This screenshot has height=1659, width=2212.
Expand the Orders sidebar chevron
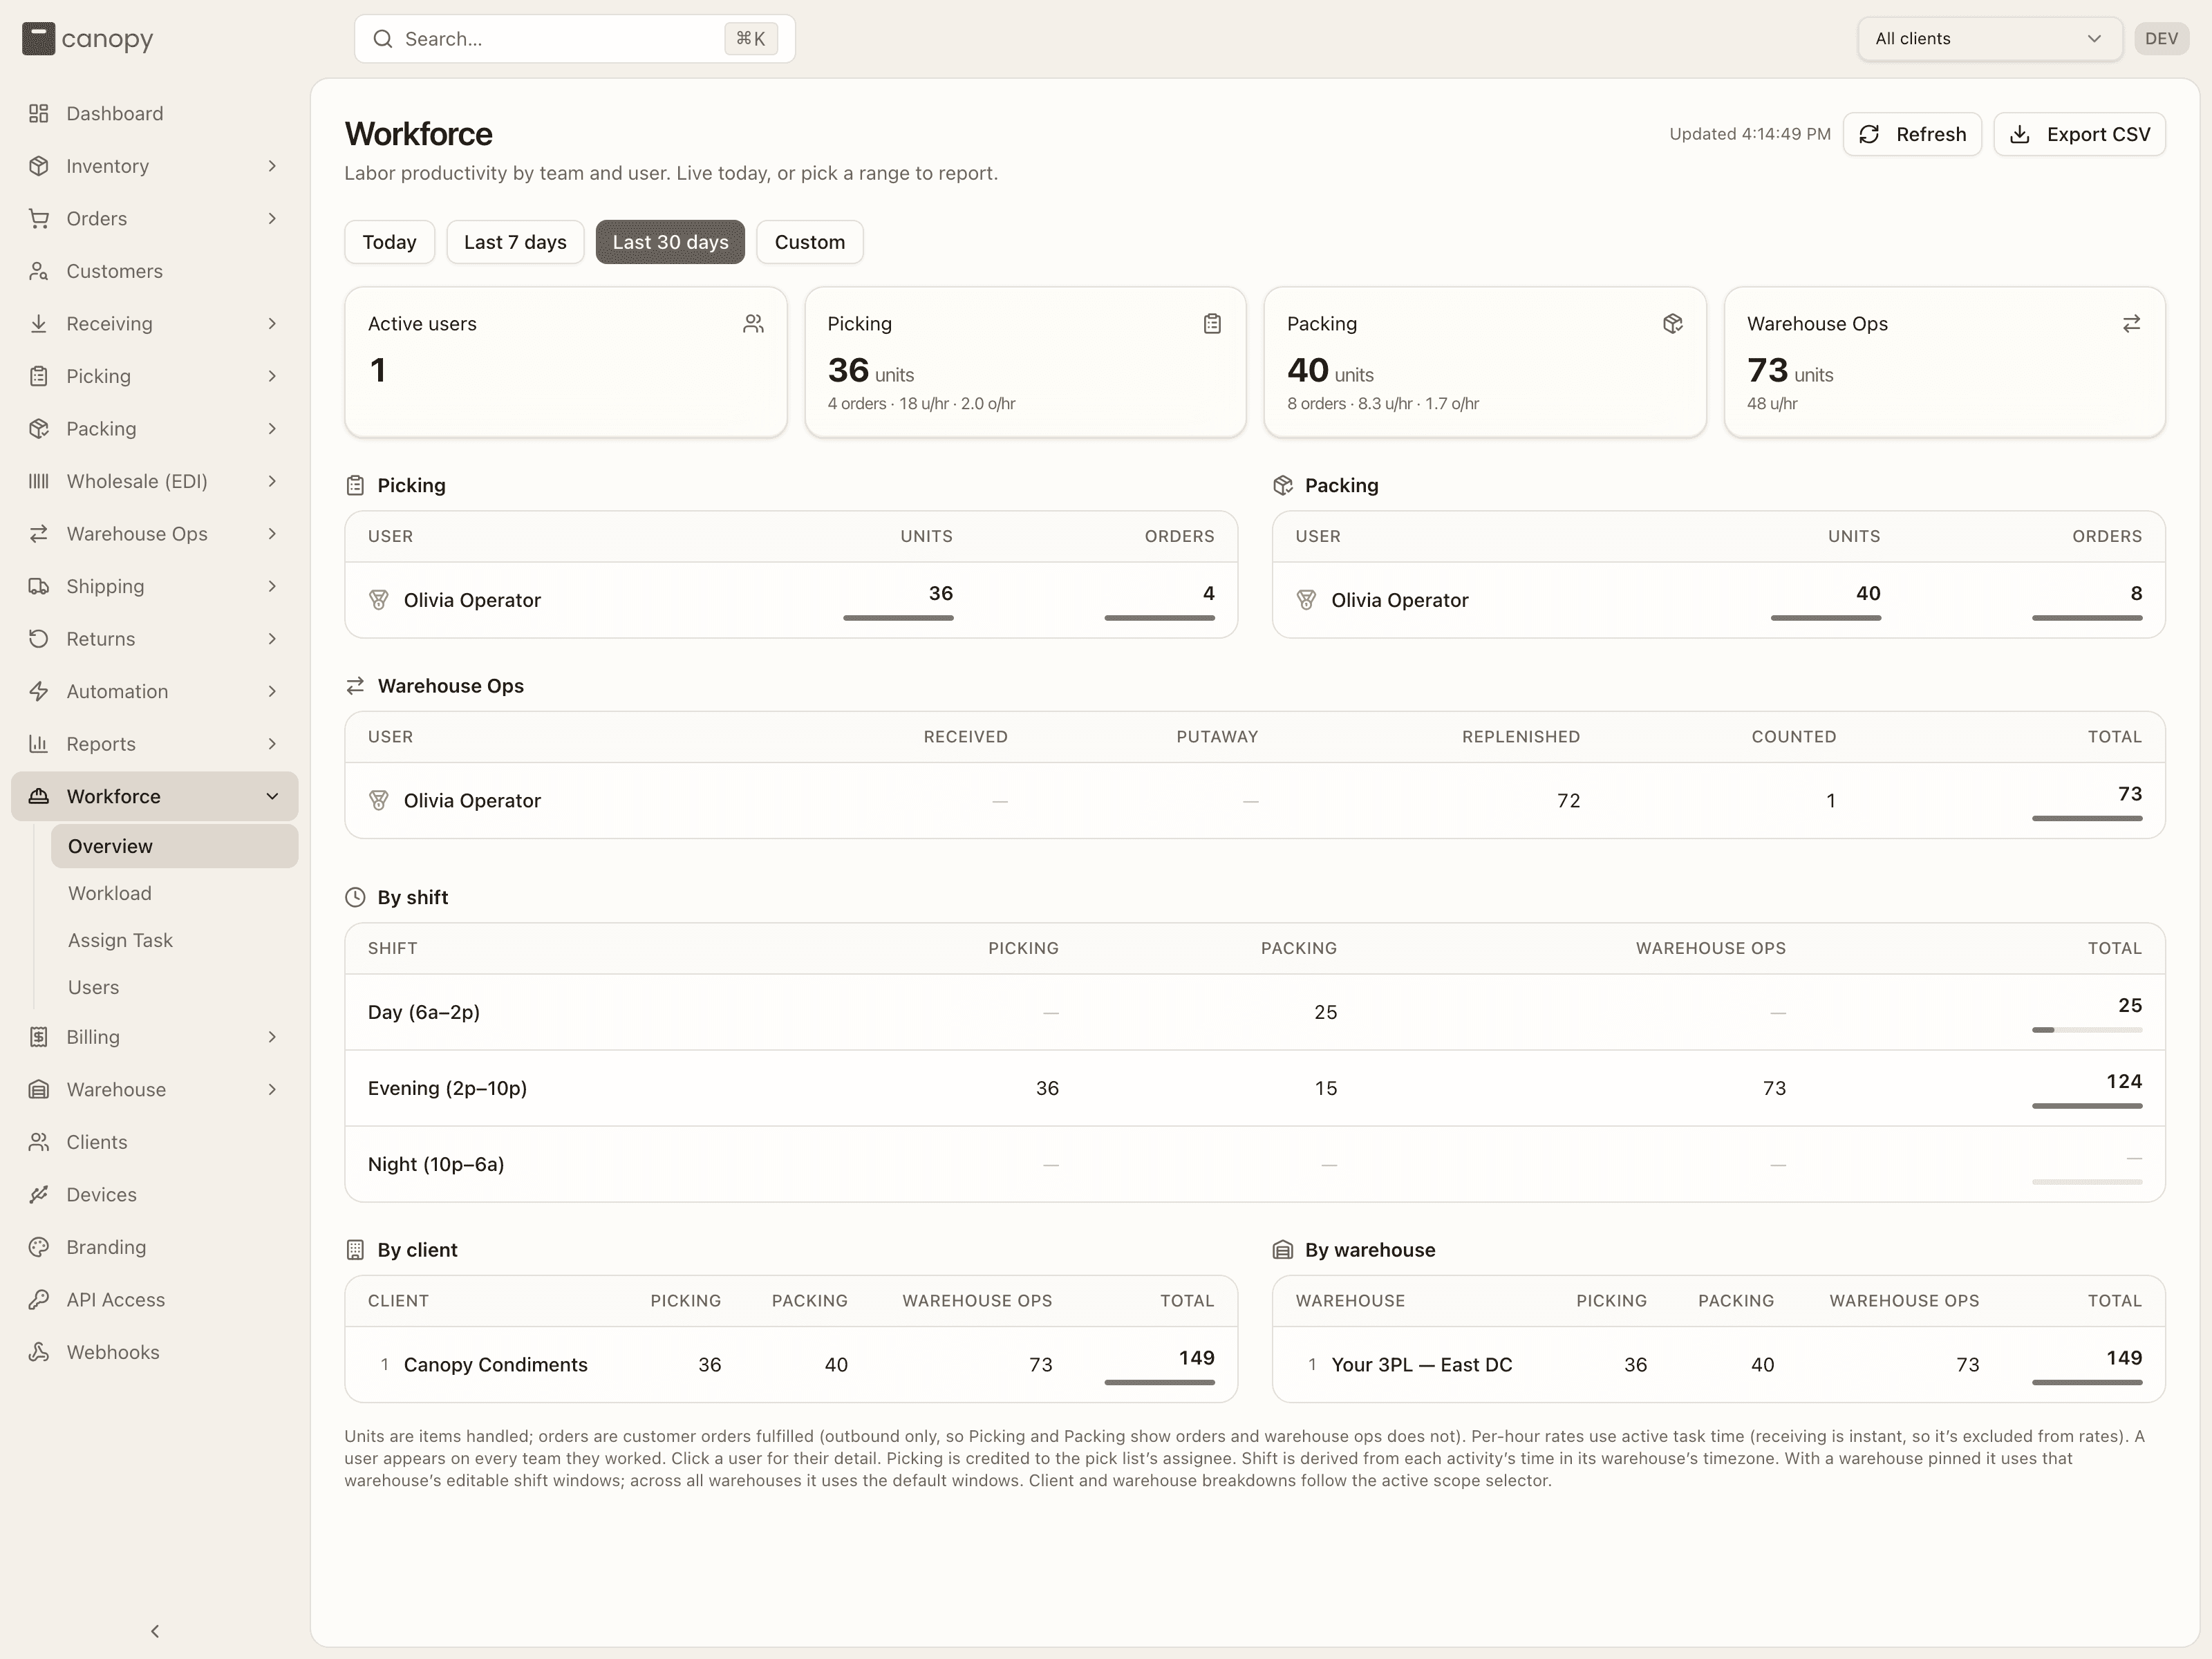pyautogui.click(x=272, y=218)
